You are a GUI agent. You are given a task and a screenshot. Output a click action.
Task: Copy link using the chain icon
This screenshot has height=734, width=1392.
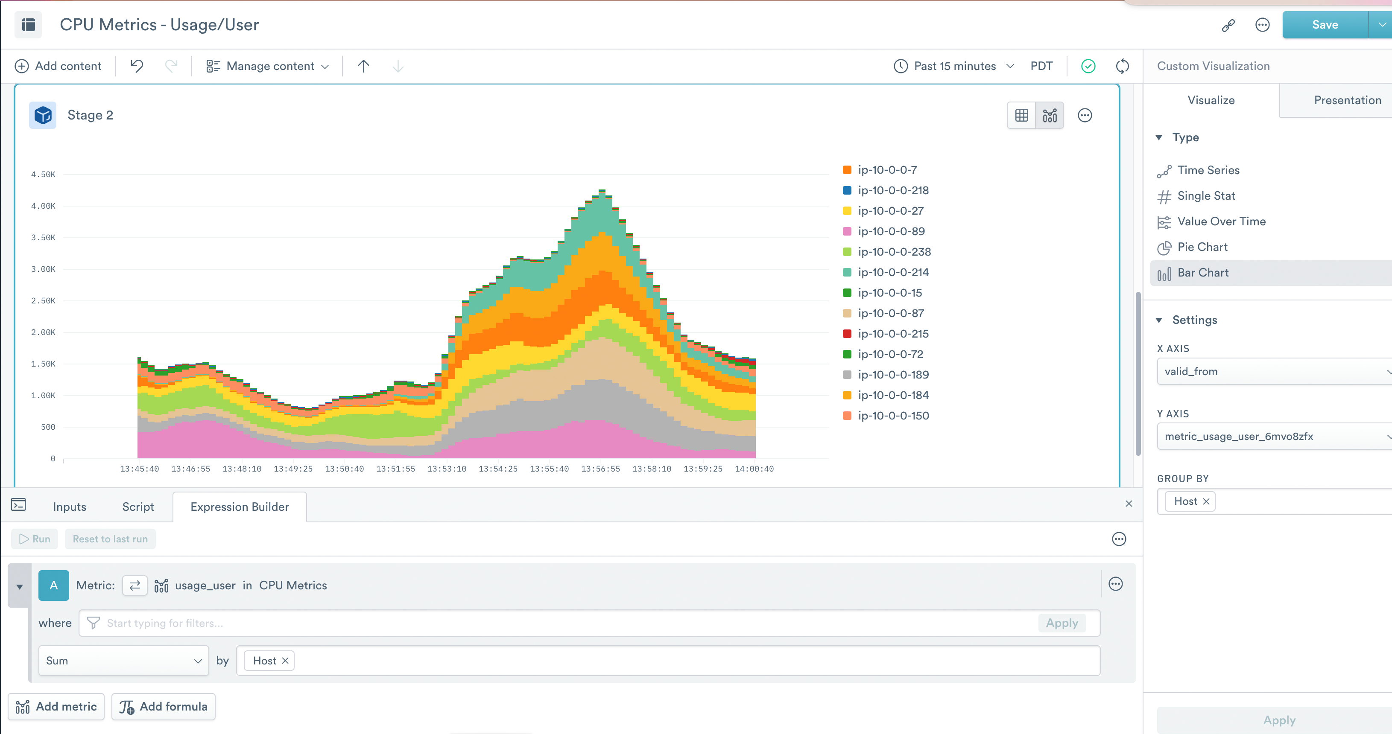(1228, 25)
